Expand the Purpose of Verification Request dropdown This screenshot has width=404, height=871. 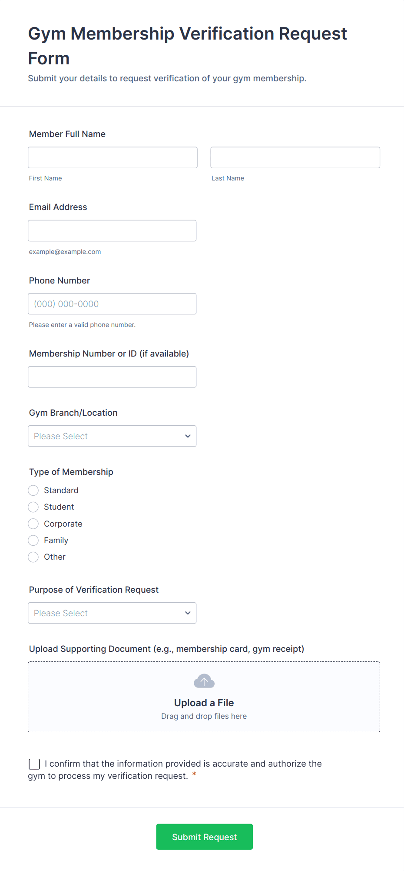112,613
